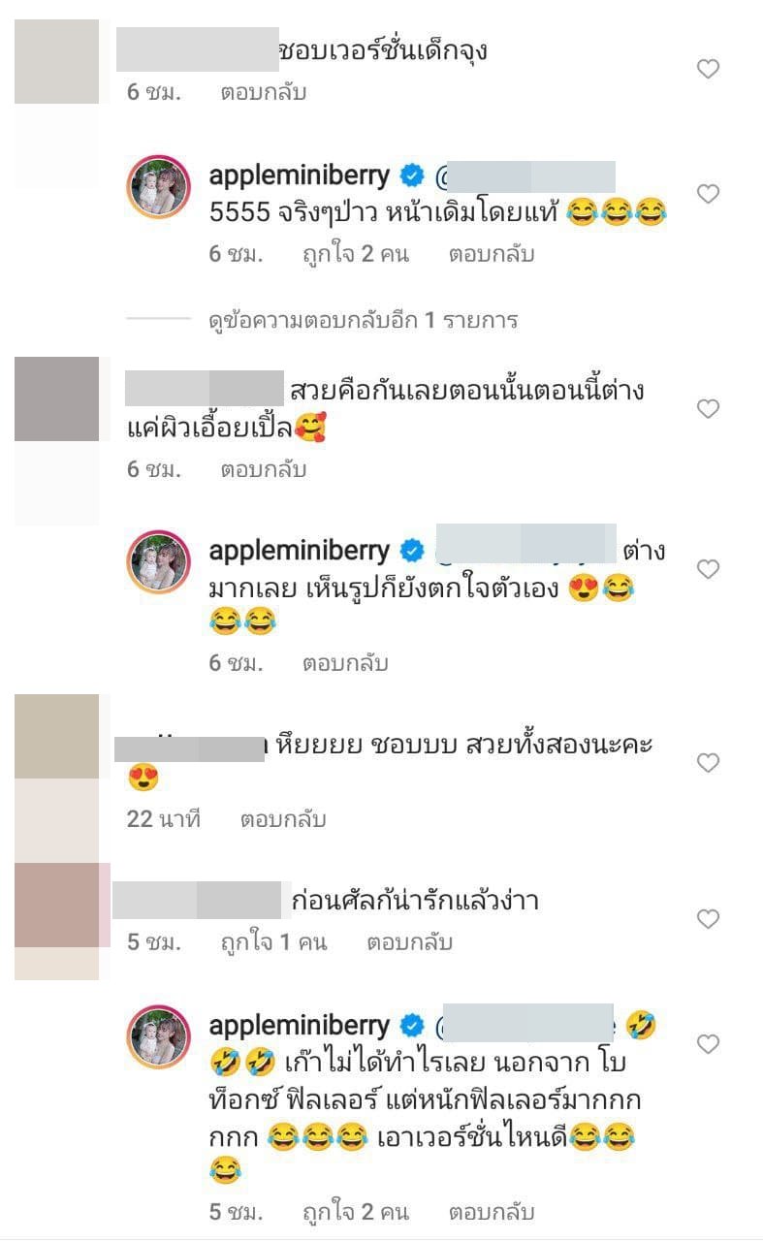This screenshot has width=763, height=1241.
Task: Reply to the comment posted 22 นาที ago
Action: [283, 819]
